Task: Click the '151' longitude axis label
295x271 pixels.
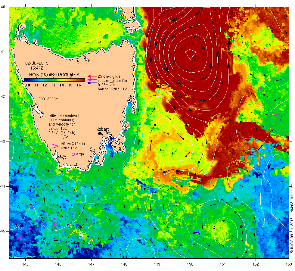Action: (x=223, y=264)
